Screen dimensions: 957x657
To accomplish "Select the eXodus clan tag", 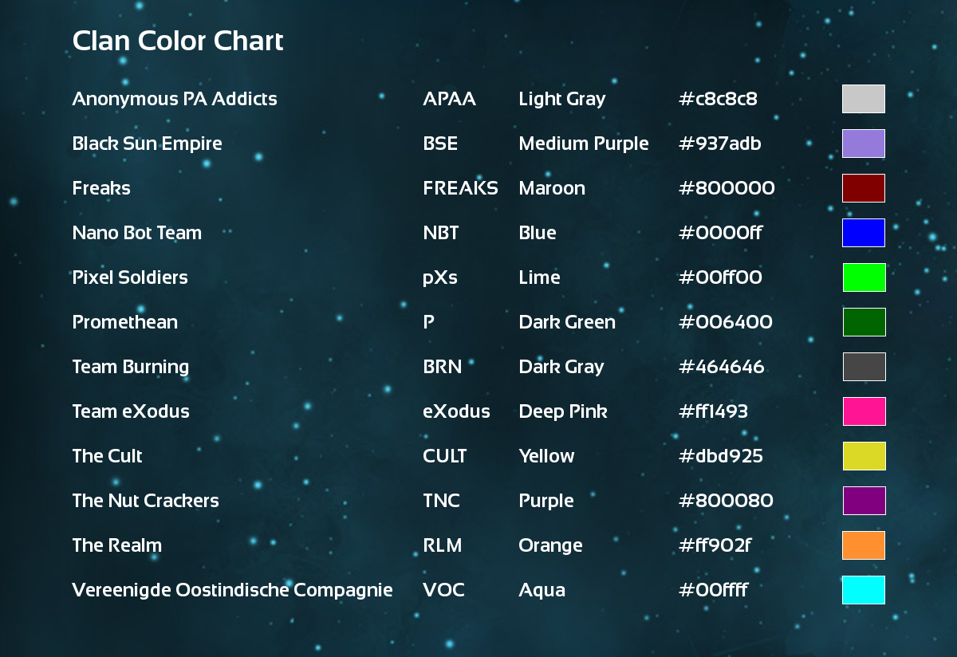I will coord(456,411).
